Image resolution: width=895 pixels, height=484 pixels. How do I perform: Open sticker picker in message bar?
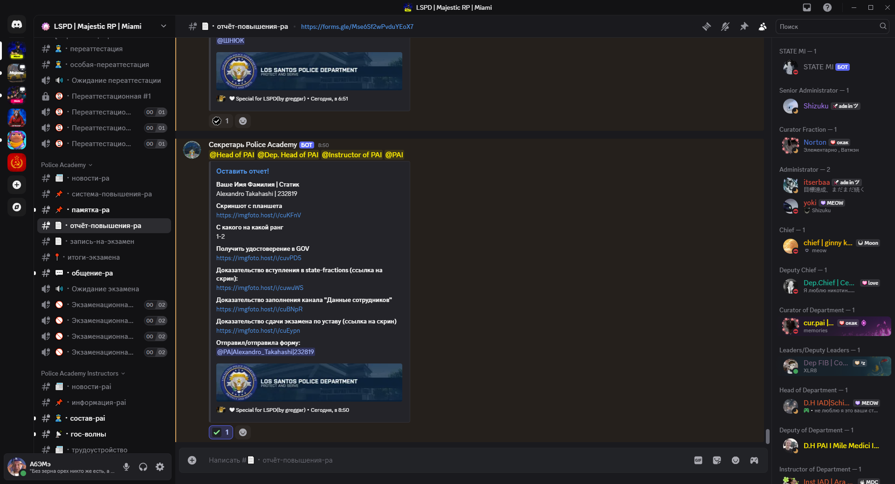717,460
